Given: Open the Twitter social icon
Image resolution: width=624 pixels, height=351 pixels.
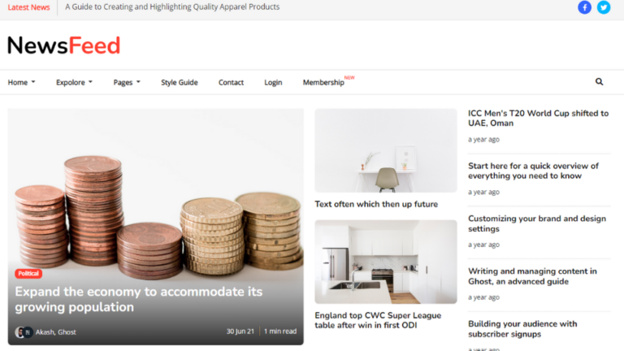Looking at the screenshot, I should pos(604,7).
